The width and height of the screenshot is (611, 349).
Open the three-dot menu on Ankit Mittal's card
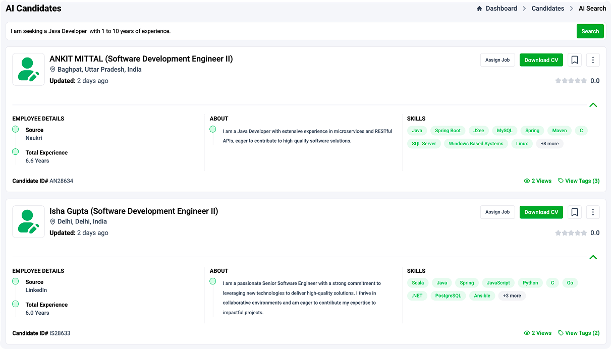click(593, 60)
